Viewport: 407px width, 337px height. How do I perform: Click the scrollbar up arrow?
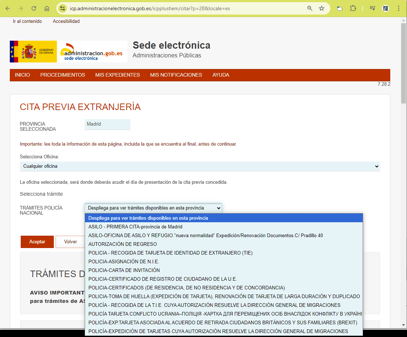coord(403,20)
